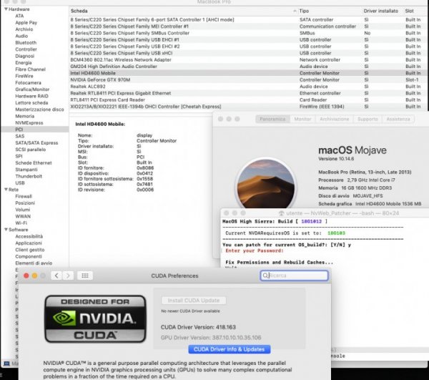
Task: Select BCM4360 802.11ac Wireless Network Adapter row
Action: point(247,59)
